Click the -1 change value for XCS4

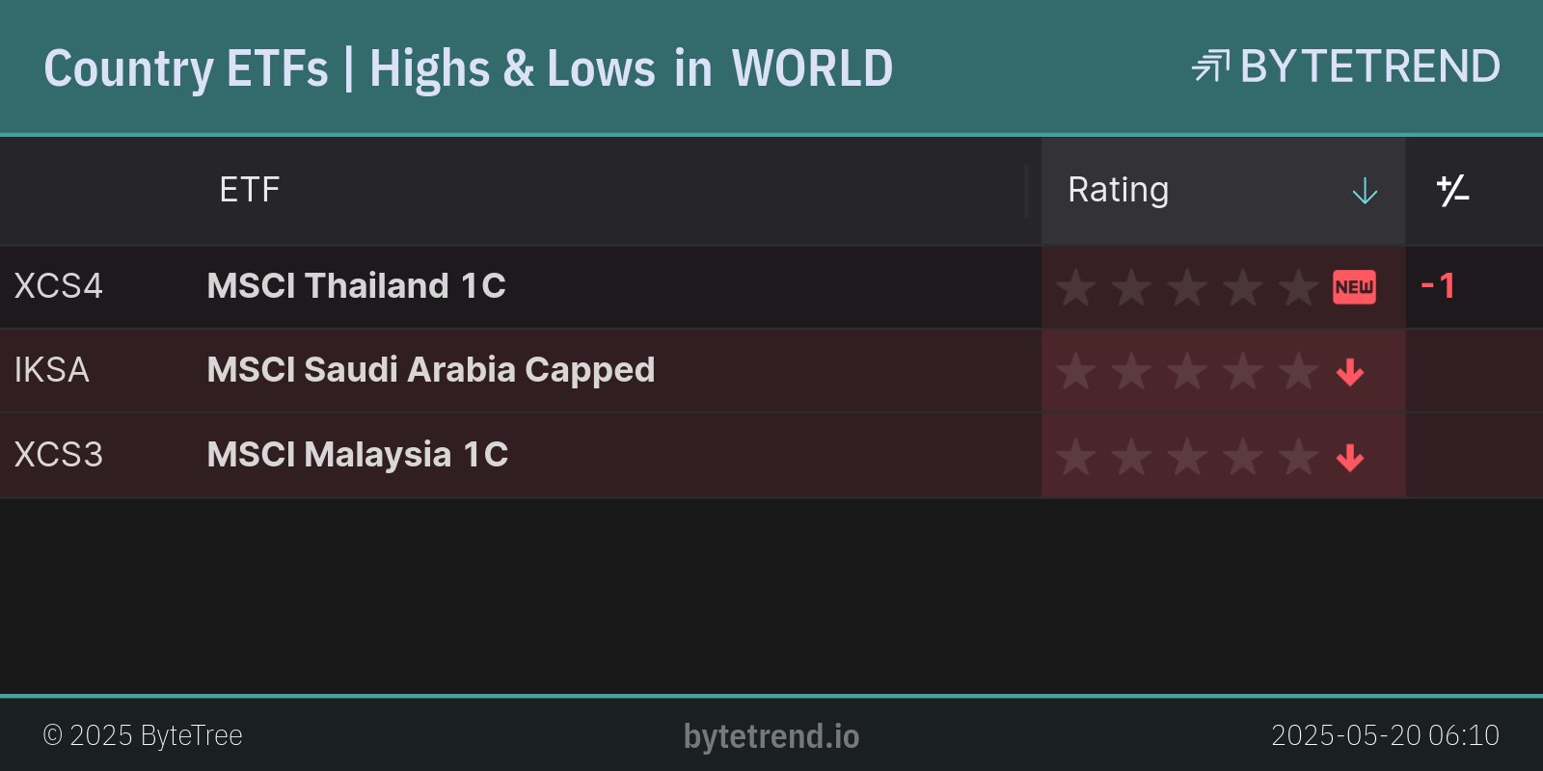(1438, 286)
